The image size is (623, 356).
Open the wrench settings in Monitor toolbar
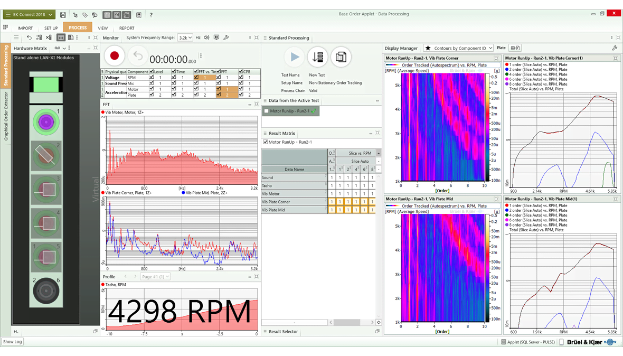tap(226, 38)
